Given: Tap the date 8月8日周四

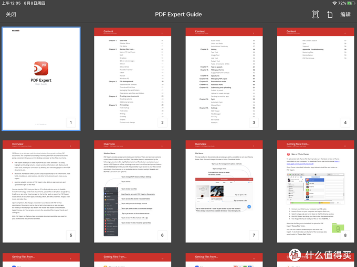Looking at the screenshot, I should click(x=34, y=3).
